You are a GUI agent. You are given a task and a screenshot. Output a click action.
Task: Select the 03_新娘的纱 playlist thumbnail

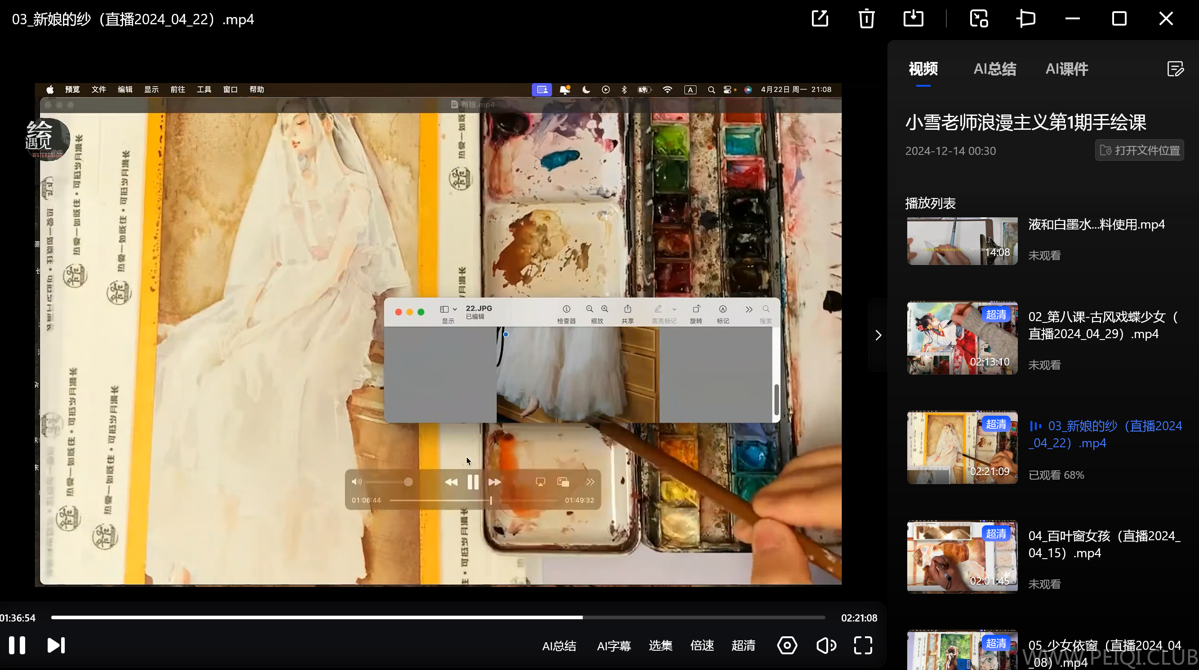pyautogui.click(x=962, y=447)
